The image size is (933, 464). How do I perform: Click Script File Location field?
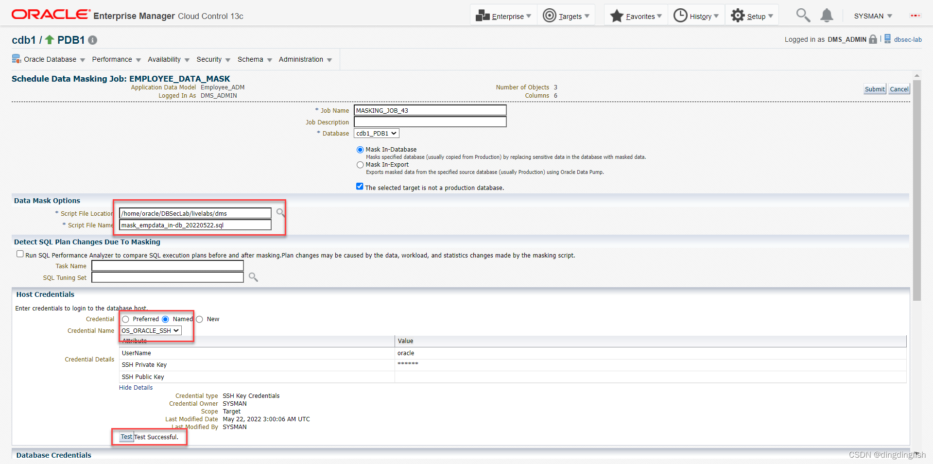[x=195, y=213]
